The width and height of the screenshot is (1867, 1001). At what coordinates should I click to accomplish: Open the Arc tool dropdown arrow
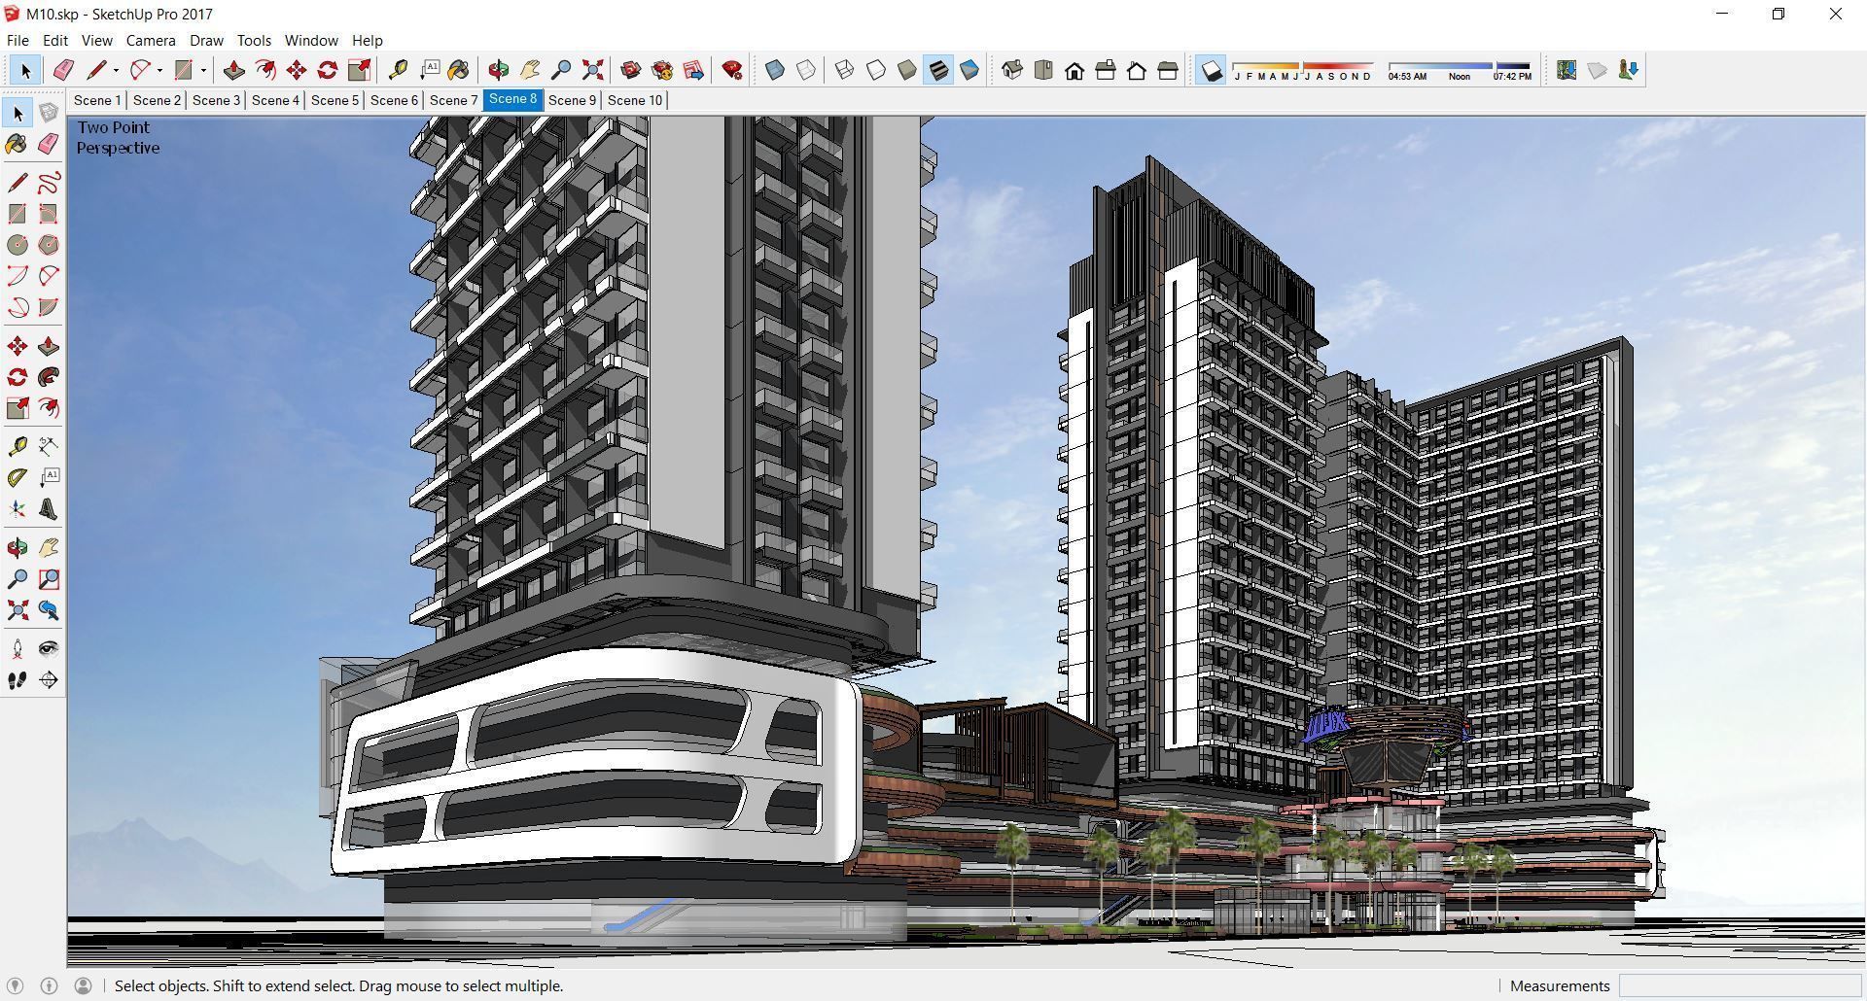pos(159,70)
